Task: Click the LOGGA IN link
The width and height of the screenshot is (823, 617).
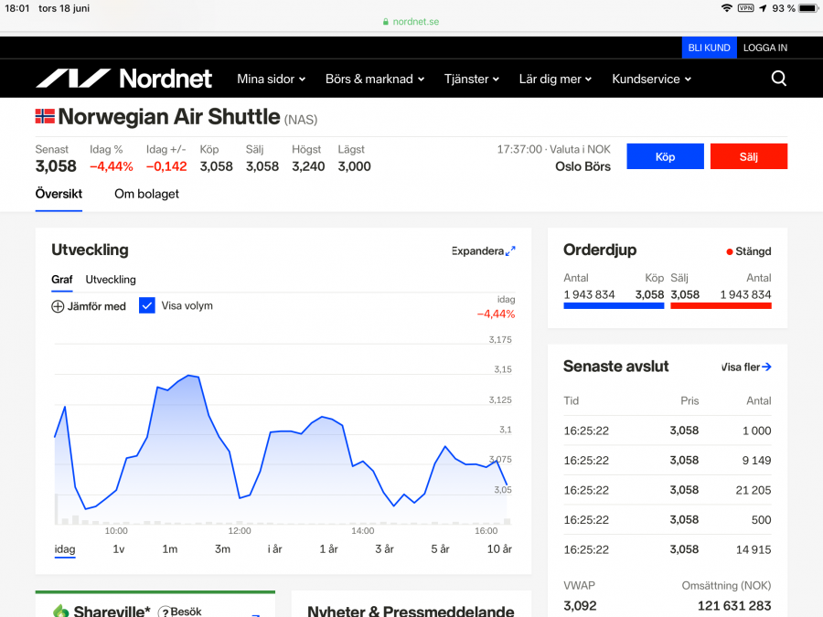Action: (764, 48)
